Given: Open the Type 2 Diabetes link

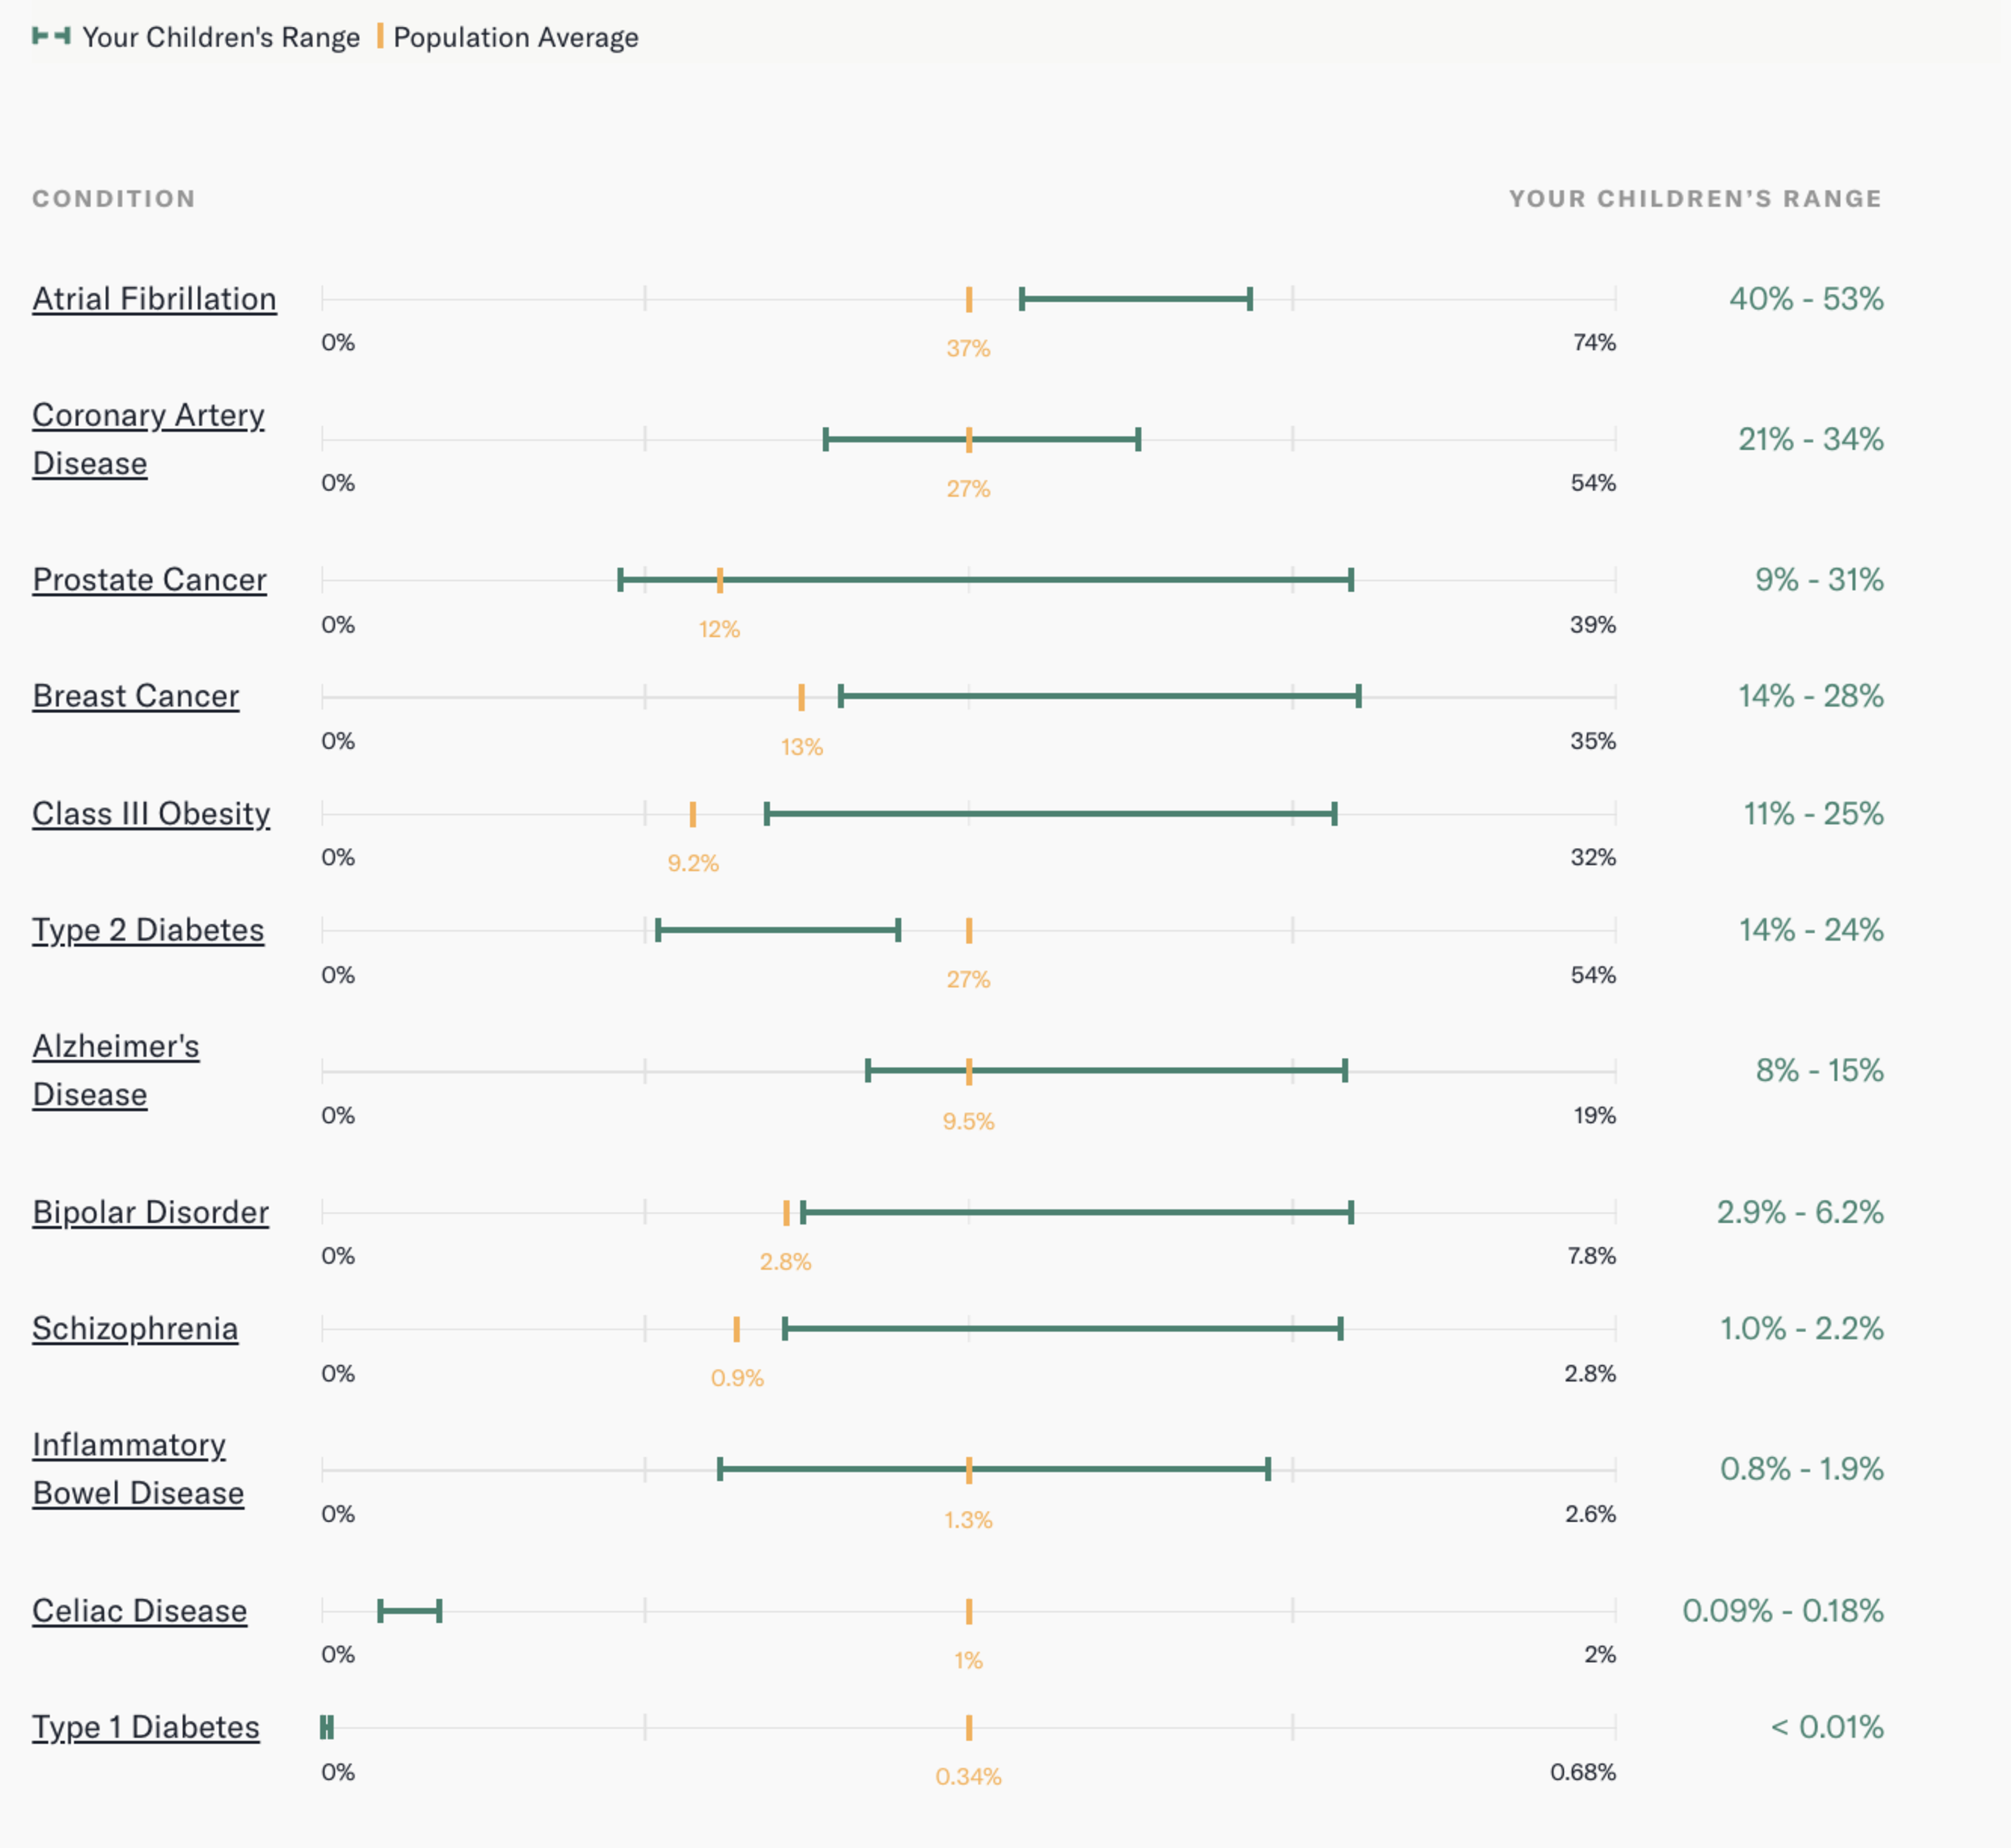Looking at the screenshot, I should click(x=148, y=930).
